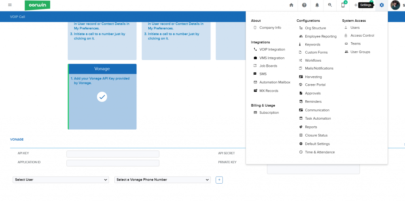Click the VOIP Integration phone icon
This screenshot has width=405, height=201.
[255, 49]
